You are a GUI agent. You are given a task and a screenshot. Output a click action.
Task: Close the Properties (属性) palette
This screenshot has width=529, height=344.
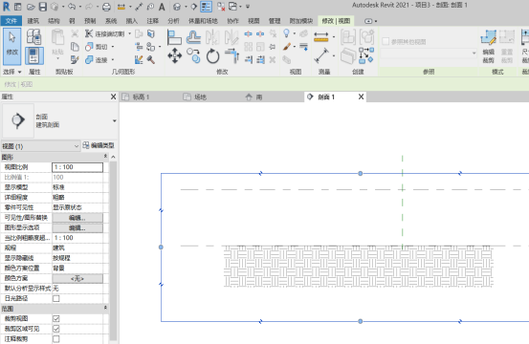tap(113, 97)
